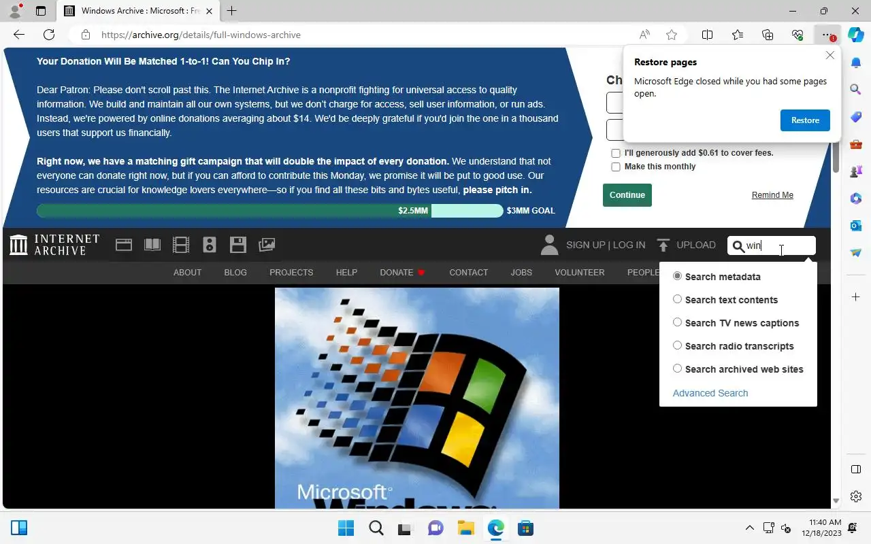Click the donation goal progress bar
The height and width of the screenshot is (544, 871).
[270, 211]
